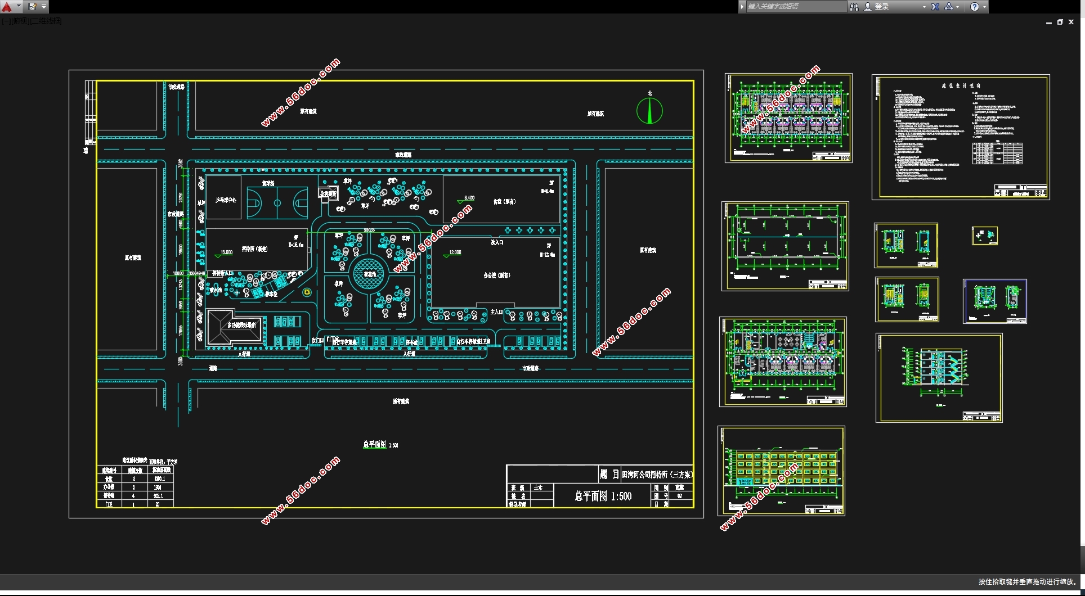
Task: Expand the search box with its left arrow
Action: tap(742, 7)
